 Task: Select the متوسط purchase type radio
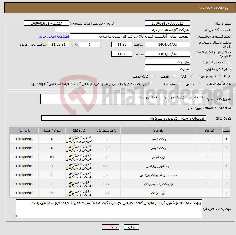coord(179,83)
